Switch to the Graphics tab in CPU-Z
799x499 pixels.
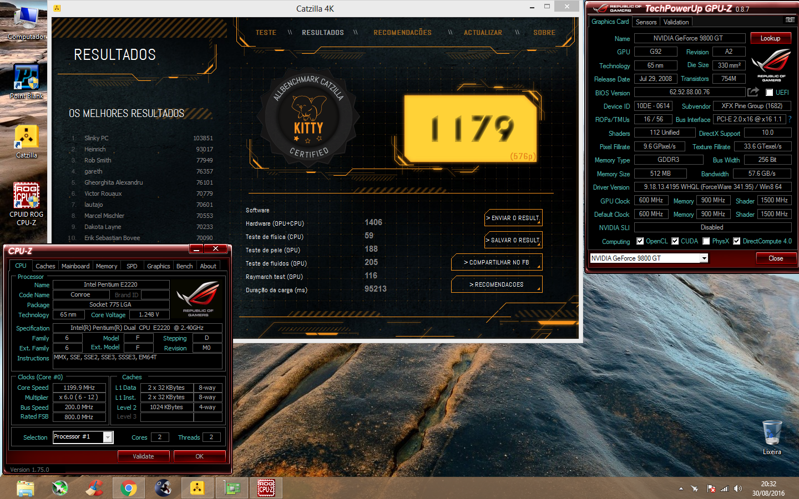click(159, 266)
